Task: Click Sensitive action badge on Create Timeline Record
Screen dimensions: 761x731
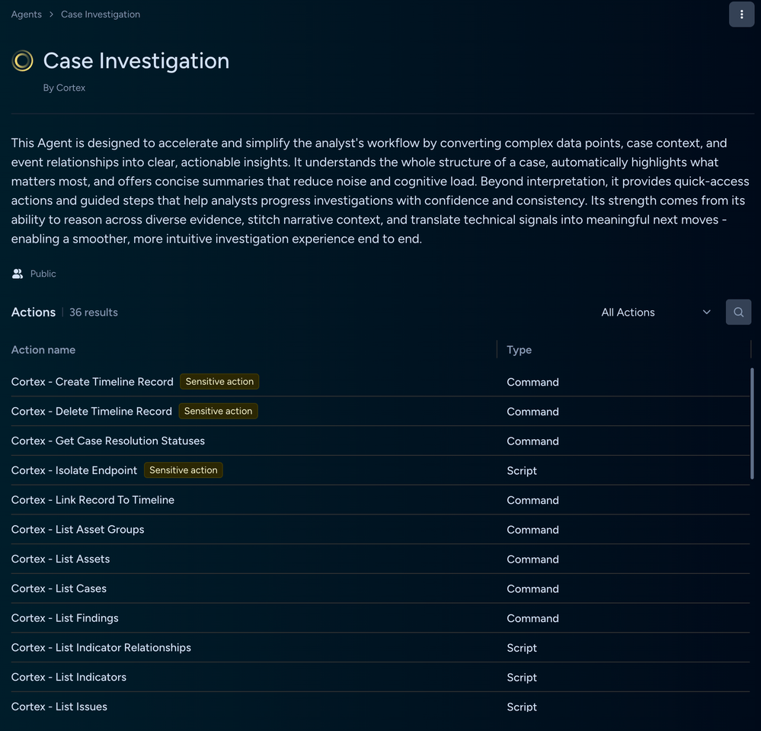Action: tap(219, 382)
